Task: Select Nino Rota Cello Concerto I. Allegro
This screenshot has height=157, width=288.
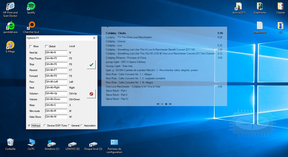Action: (129, 74)
